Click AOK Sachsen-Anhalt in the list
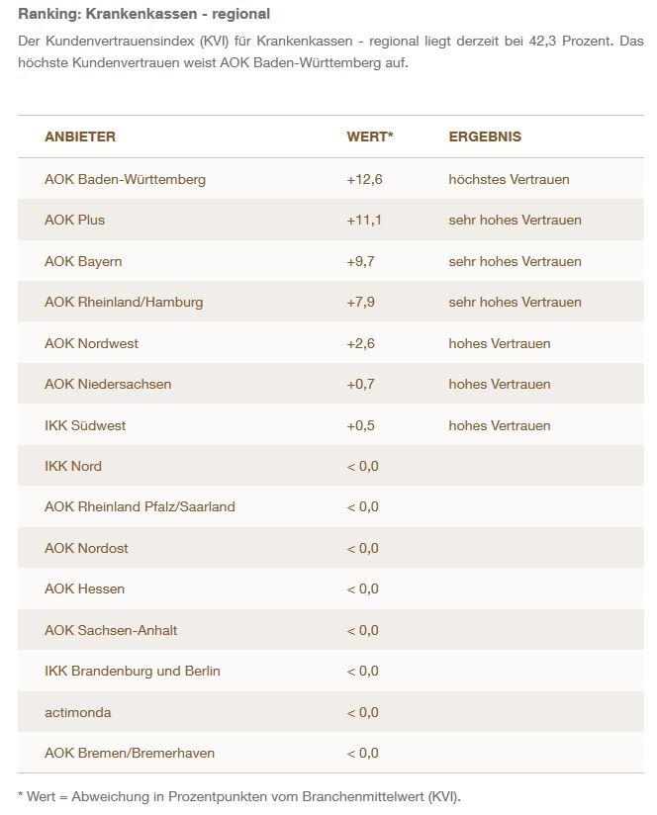 (111, 630)
